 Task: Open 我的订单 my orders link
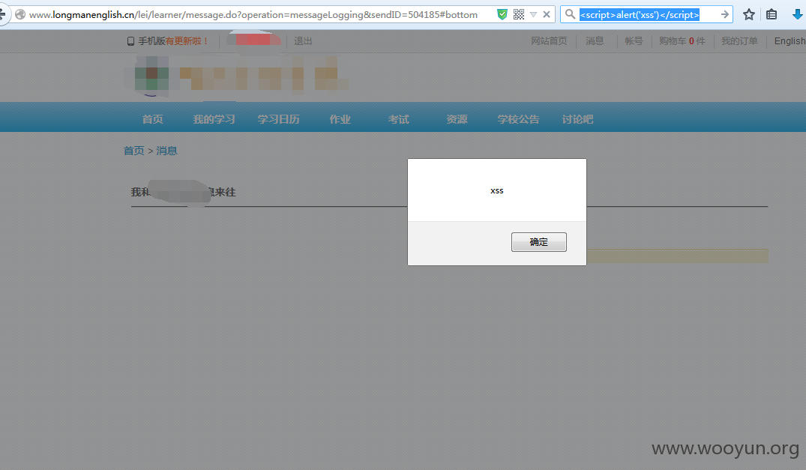click(x=739, y=41)
